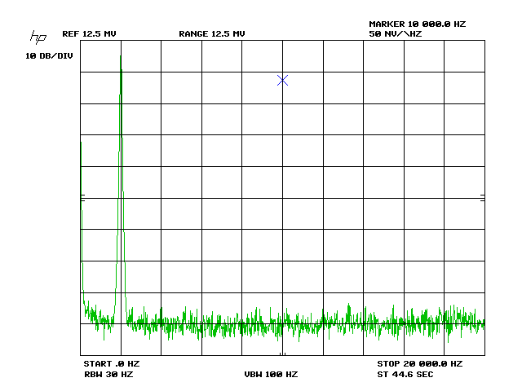Viewport: 522px width, 391px height.
Task: Click the HP logo
Action: [x=38, y=37]
